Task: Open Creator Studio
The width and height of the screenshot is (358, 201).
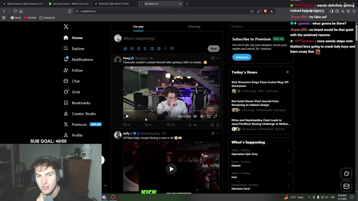Action: click(80, 114)
